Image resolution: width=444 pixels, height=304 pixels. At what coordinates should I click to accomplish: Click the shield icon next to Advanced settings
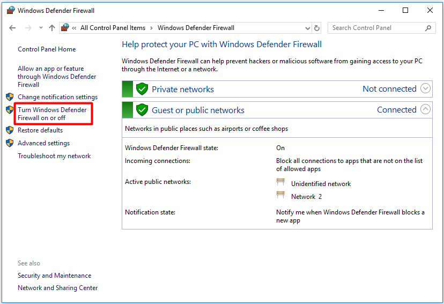[x=9, y=143]
